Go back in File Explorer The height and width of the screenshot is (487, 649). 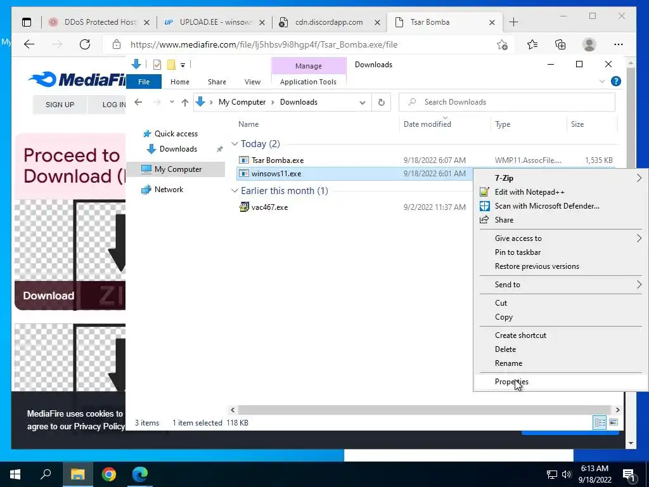point(138,102)
